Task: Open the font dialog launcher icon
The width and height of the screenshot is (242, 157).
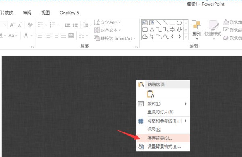Action: pos(33,47)
